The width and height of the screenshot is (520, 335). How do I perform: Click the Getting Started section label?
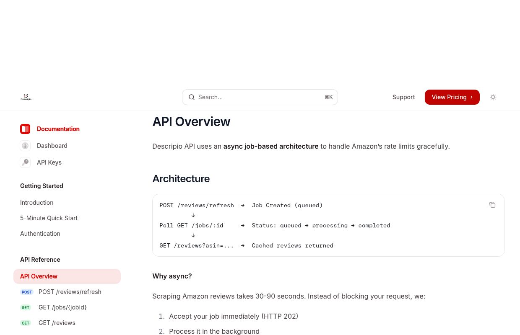(42, 186)
